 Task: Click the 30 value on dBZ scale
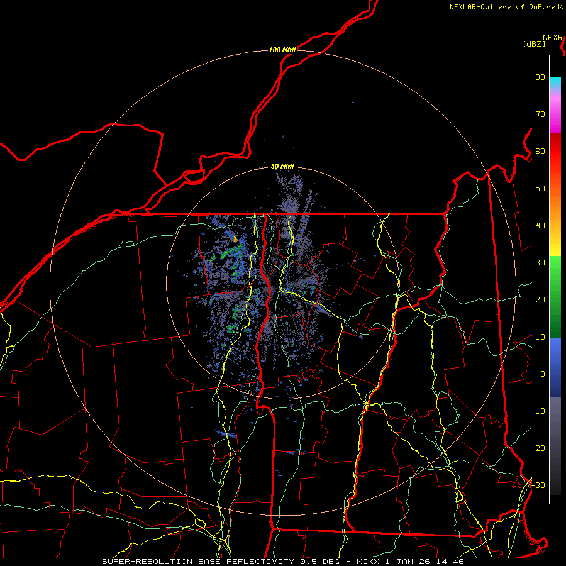click(x=540, y=263)
